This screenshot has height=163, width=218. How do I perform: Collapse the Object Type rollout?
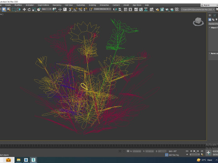point(213,28)
